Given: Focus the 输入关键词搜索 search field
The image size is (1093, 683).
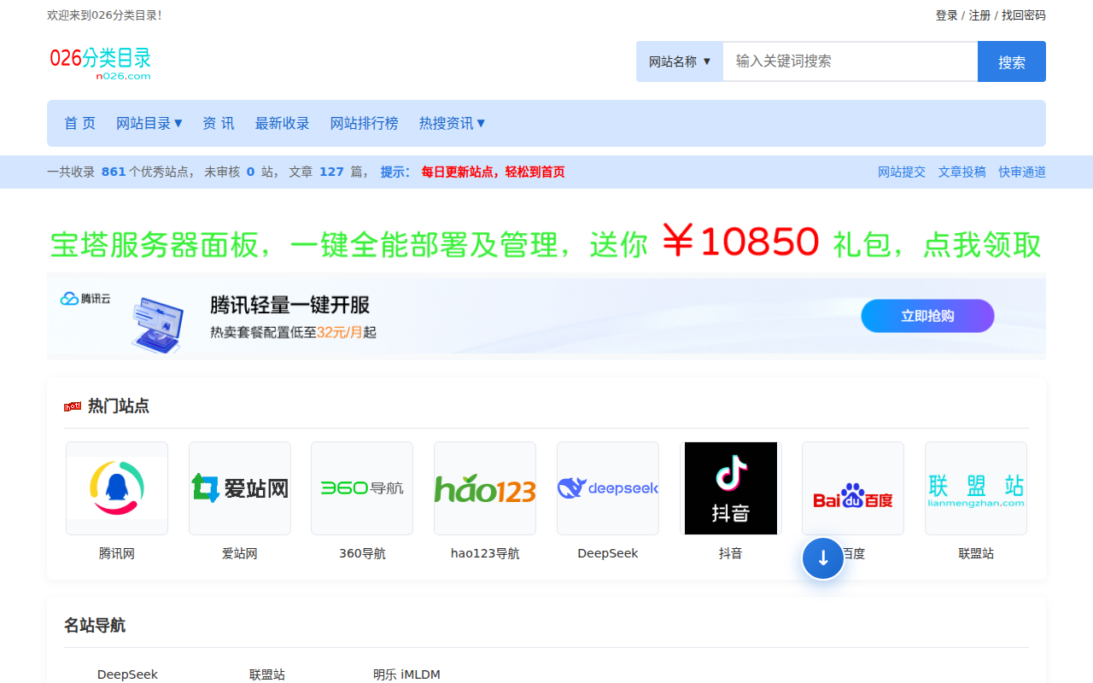Looking at the screenshot, I should coord(850,61).
